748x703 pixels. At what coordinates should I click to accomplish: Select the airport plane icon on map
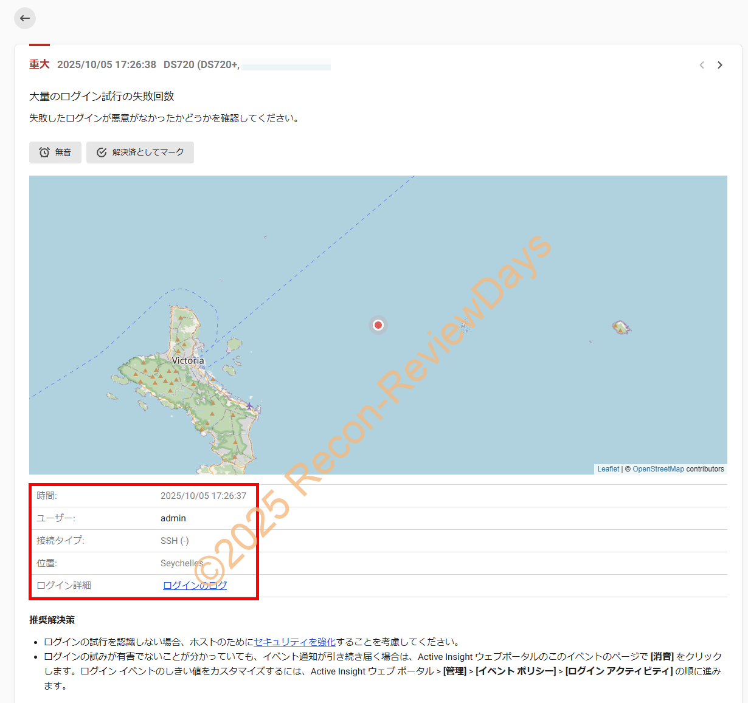tap(249, 405)
